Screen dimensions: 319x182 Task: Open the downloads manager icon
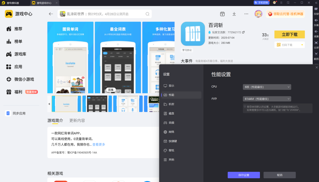(x=234, y=14)
